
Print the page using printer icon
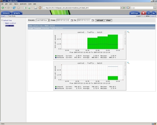[35, 8]
